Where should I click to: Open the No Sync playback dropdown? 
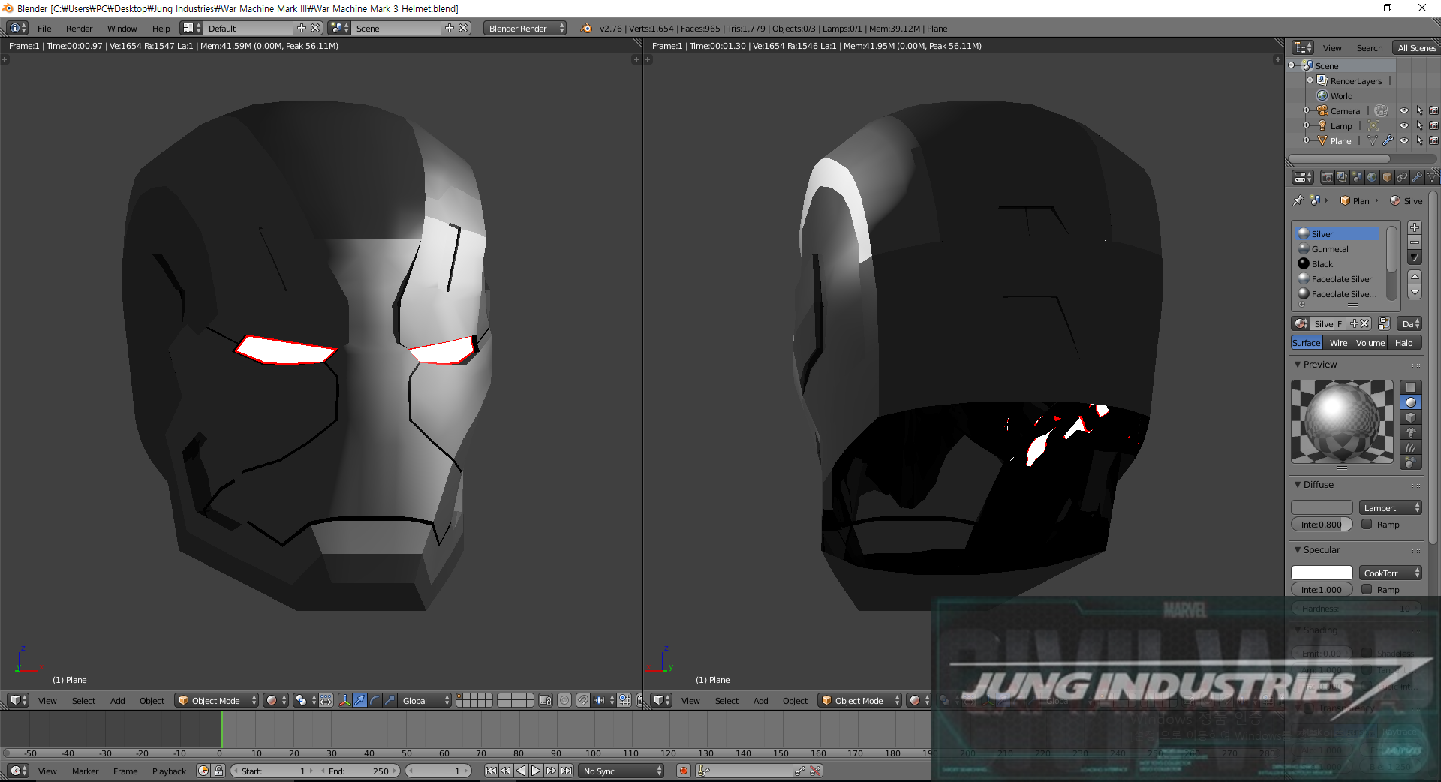[x=622, y=771]
